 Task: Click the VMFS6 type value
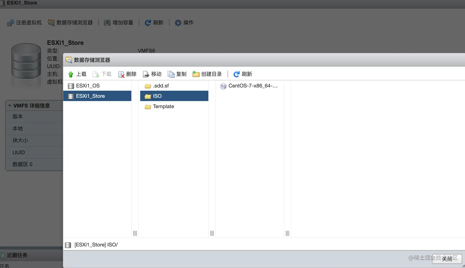(x=146, y=51)
